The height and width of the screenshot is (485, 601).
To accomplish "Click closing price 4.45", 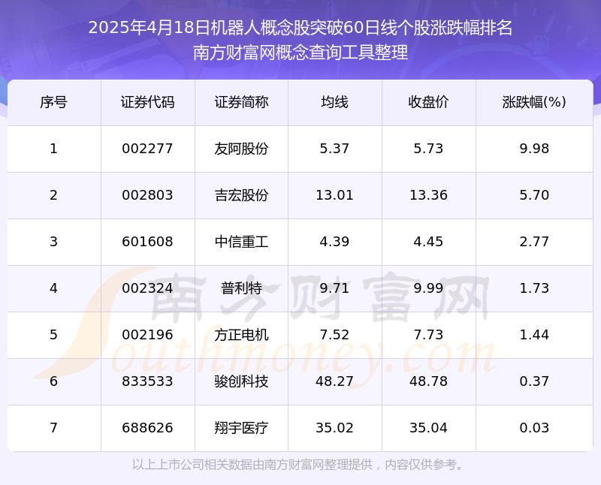I will (428, 242).
